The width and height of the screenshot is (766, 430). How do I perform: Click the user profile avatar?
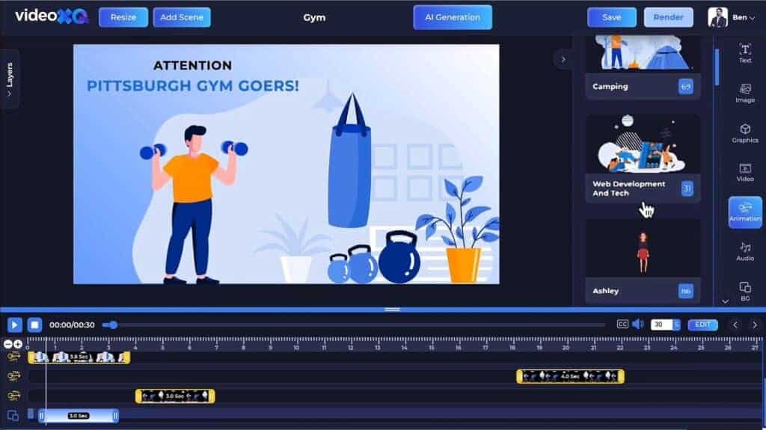(717, 17)
